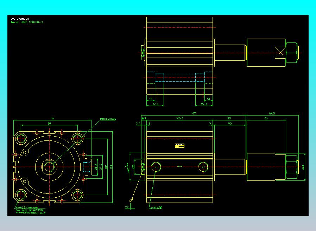This screenshot has height=231, width=316.
Task: Click the '26.3' vertical dimension
Action: [95, 167]
